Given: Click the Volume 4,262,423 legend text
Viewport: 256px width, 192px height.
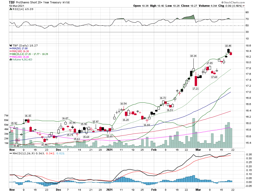Looking at the screenshot, I should pyautogui.click(x=22, y=60).
